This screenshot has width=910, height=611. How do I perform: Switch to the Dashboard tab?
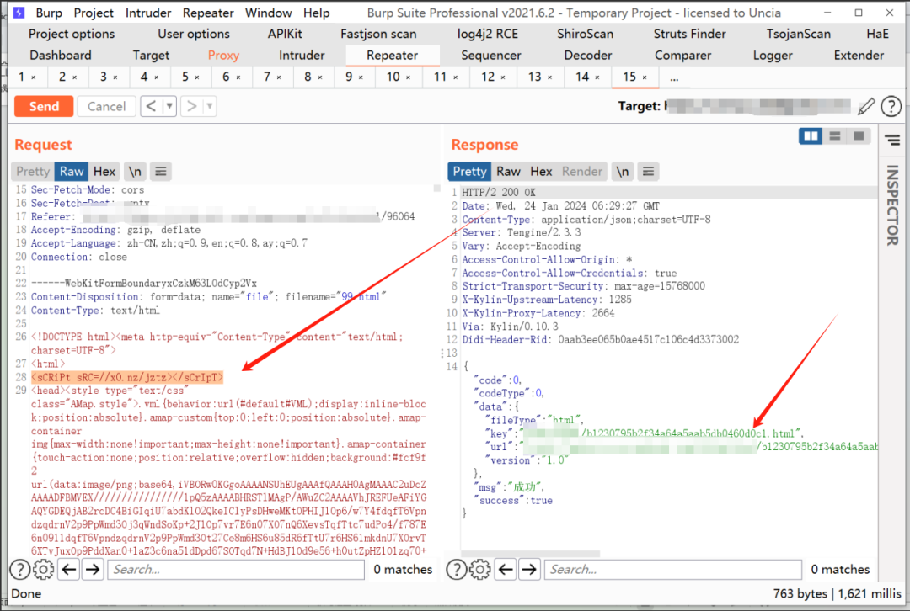tap(61, 56)
